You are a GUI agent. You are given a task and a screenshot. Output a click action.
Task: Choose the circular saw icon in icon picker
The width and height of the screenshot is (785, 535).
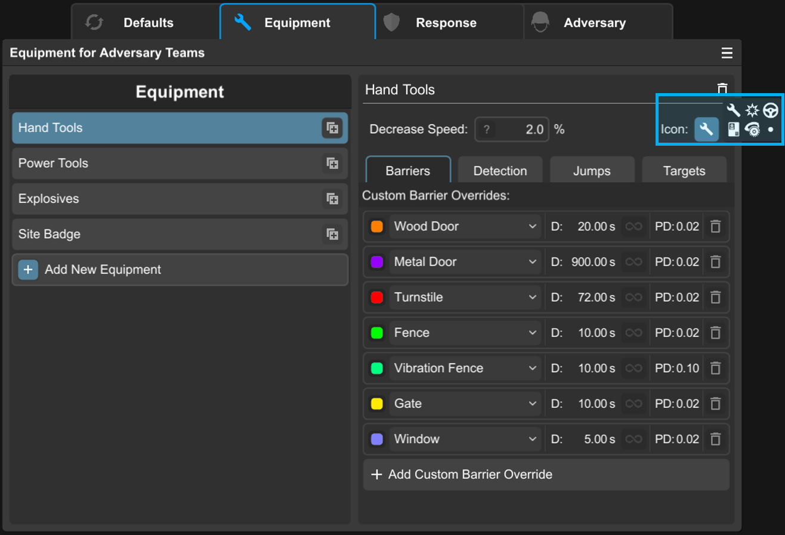click(x=752, y=128)
